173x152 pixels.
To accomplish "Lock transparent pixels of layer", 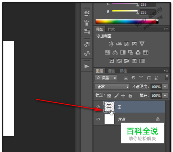I will pyautogui.click(x=109, y=96).
